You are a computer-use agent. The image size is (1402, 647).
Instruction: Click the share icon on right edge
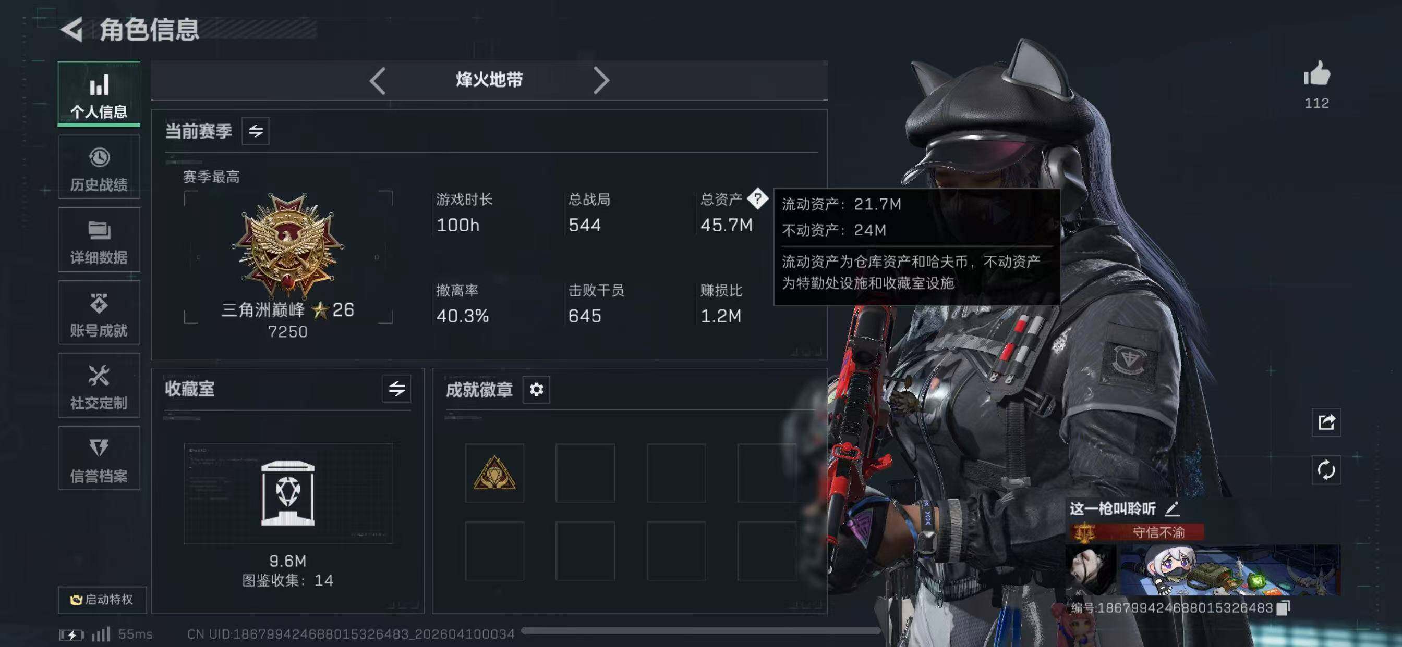pyautogui.click(x=1326, y=422)
